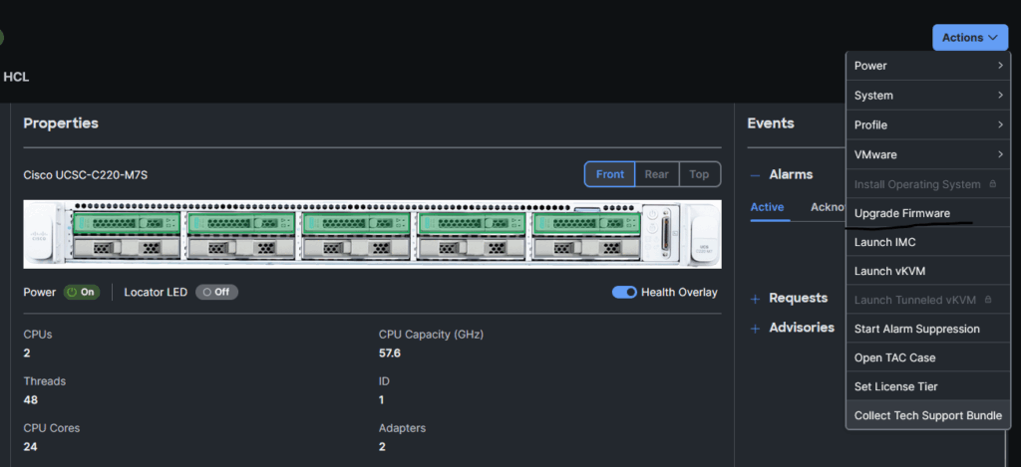Toggle the Health Overlay switch
The width and height of the screenshot is (1021, 467).
(624, 292)
